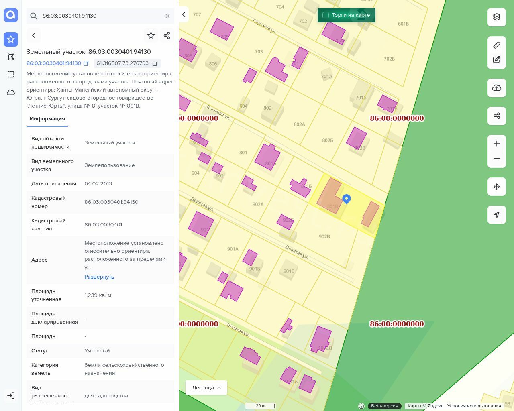Image resolution: width=514 pixels, height=411 pixels.
Task: Click the cloud upload icon
Action: [x=497, y=88]
